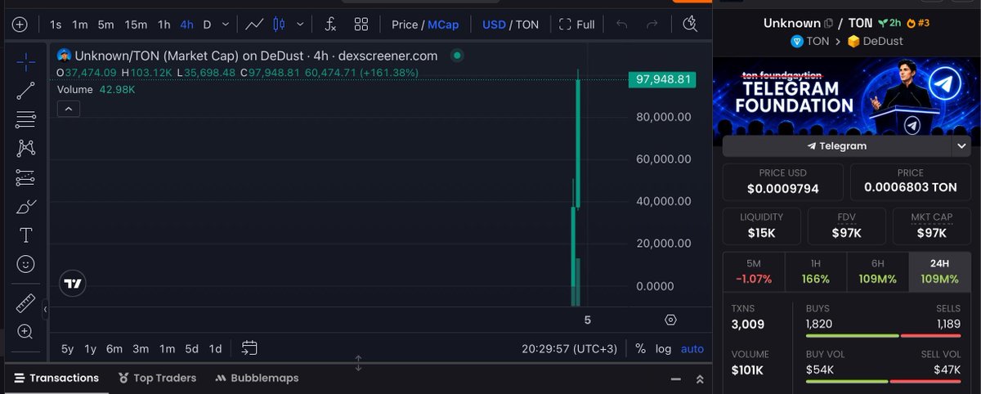Screen dimensions: 981x394
Task: Toggle log scale on price axis
Action: coord(663,349)
